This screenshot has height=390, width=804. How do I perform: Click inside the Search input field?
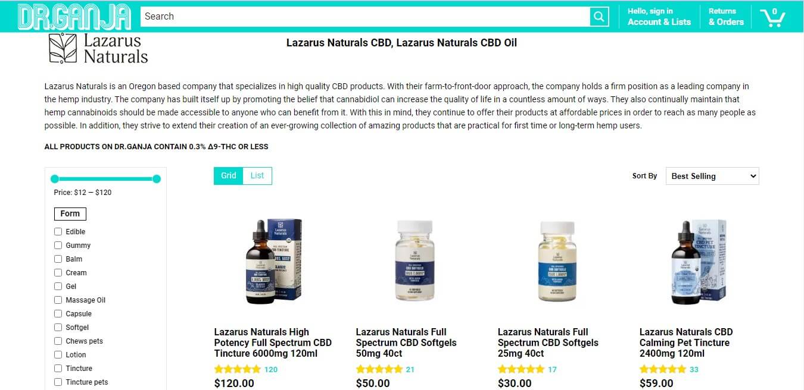pyautogui.click(x=365, y=17)
